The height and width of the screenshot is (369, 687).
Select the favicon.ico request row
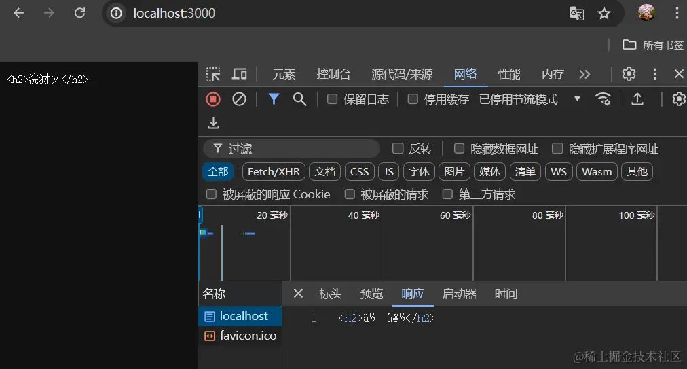tap(240, 336)
